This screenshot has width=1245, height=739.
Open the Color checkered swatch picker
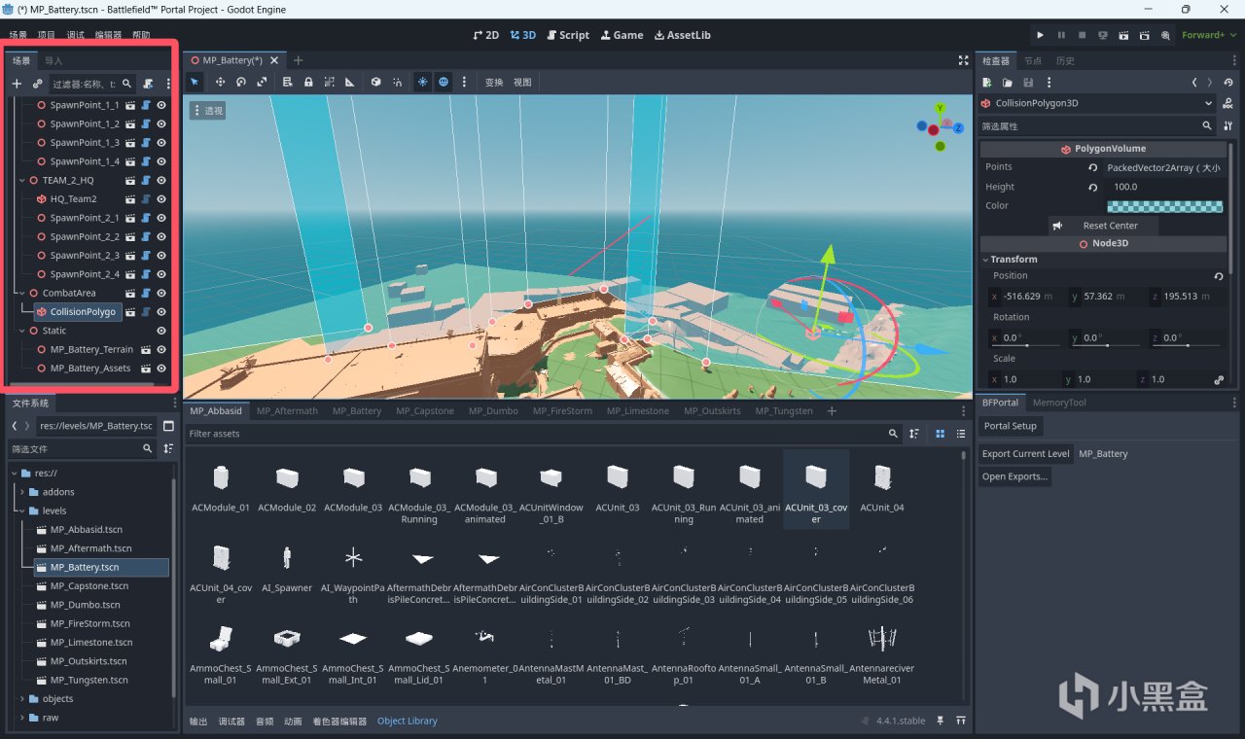pyautogui.click(x=1164, y=206)
